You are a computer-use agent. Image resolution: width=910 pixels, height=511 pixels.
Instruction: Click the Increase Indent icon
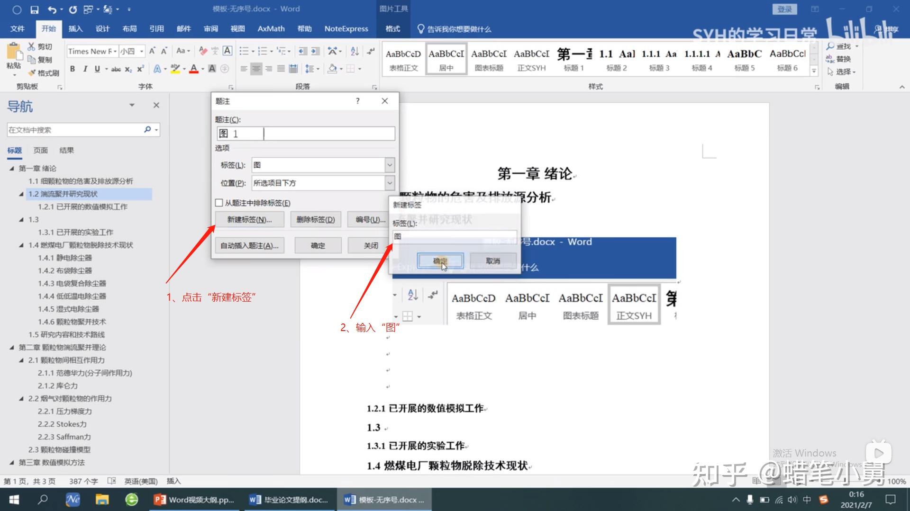315,51
